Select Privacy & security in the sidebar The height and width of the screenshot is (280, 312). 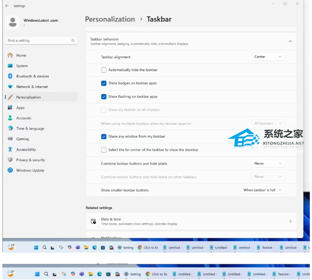click(42, 160)
